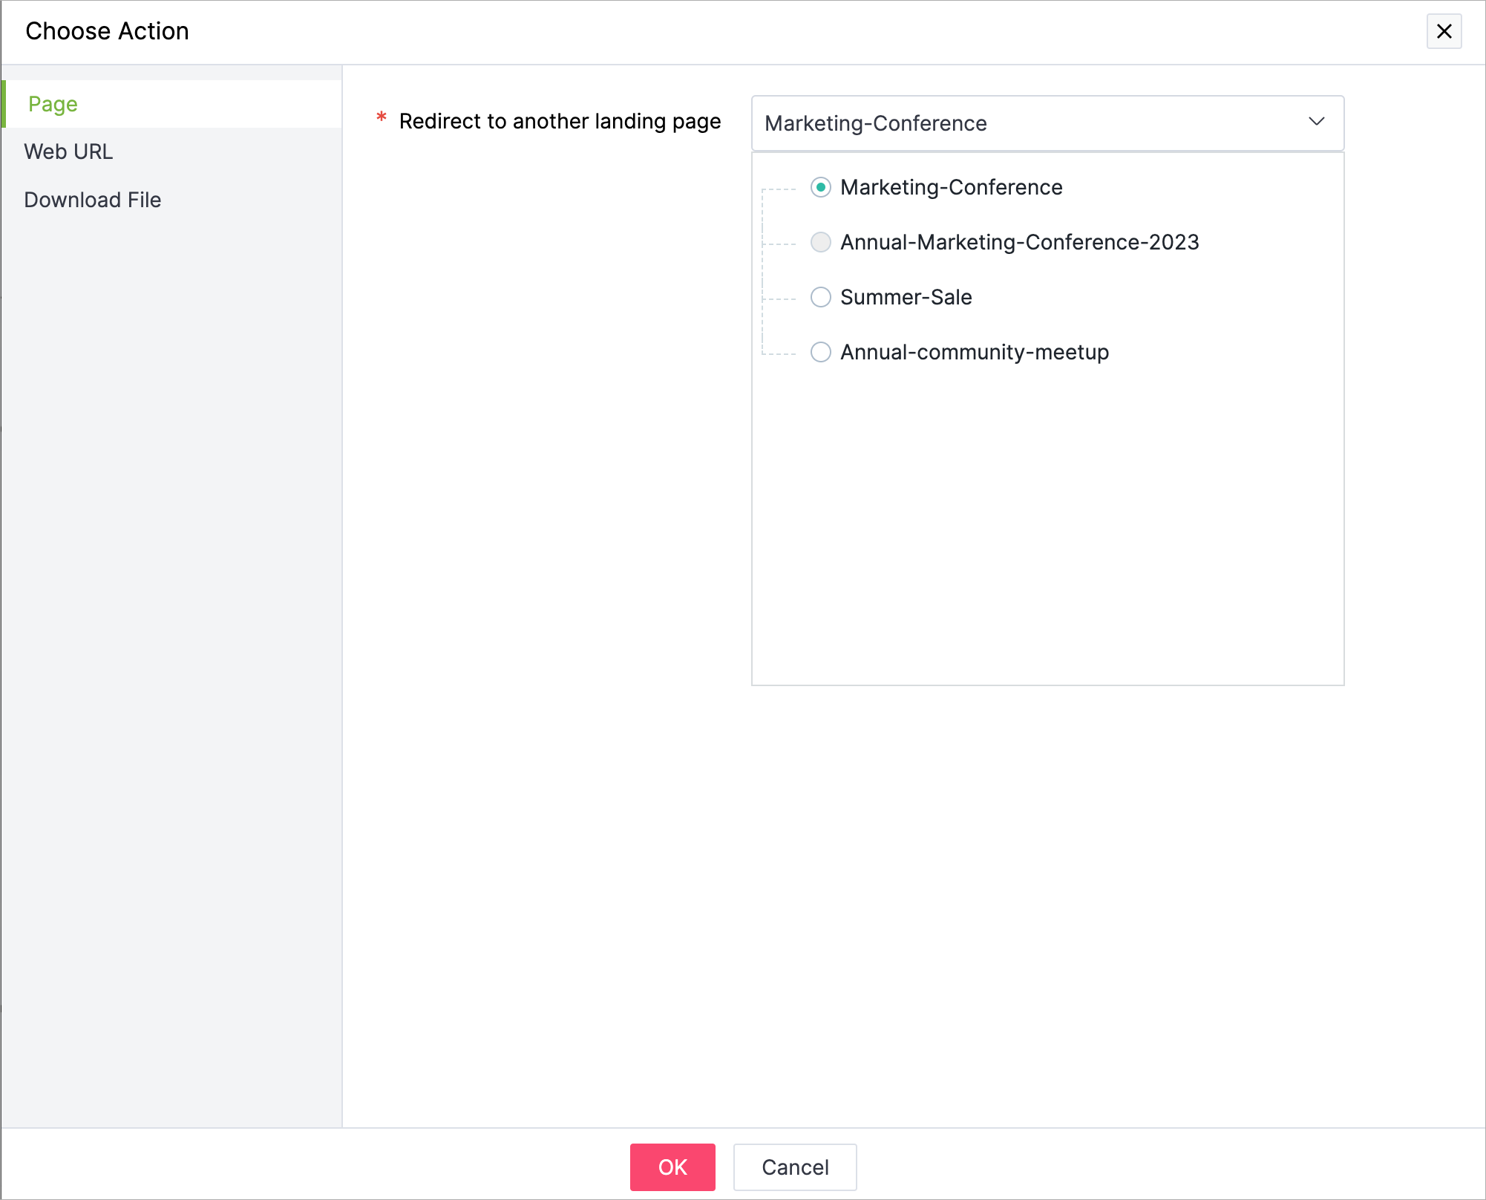Click the Choose Action dialog title
Image resolution: width=1486 pixels, height=1200 pixels.
(x=107, y=31)
